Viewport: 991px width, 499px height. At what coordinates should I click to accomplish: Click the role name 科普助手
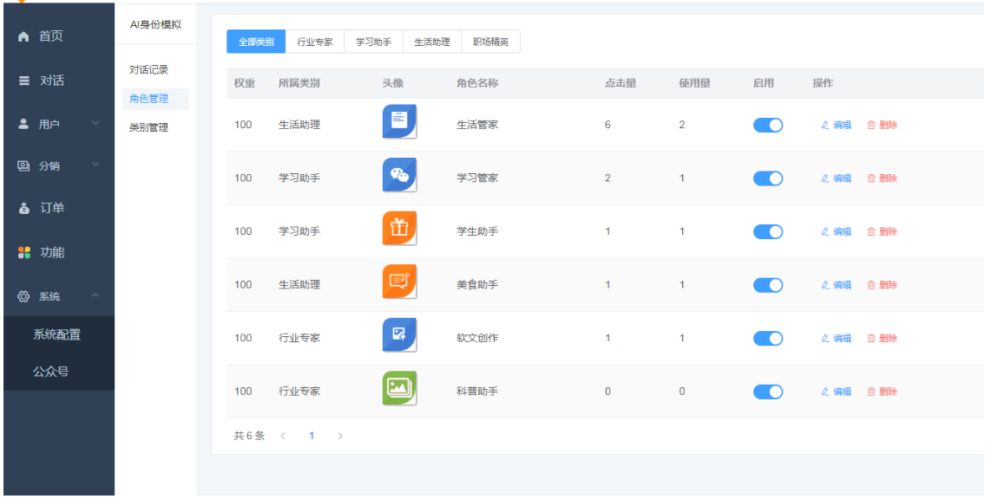coord(477,392)
